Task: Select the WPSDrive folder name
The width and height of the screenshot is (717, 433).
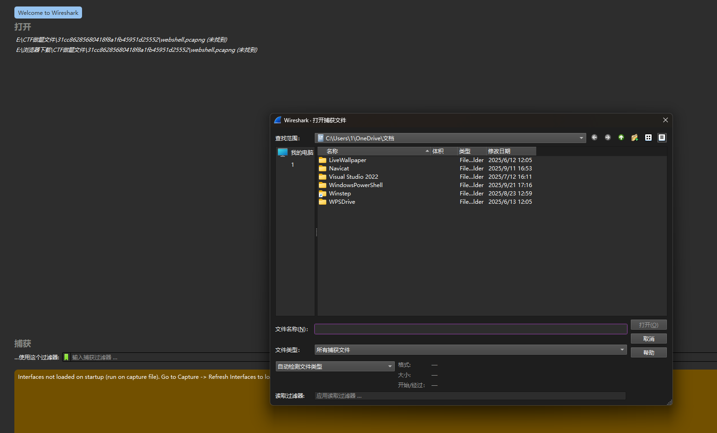Action: (342, 202)
